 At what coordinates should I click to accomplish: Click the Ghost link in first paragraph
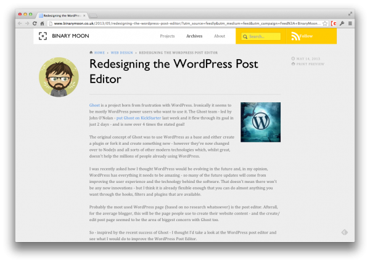click(94, 105)
